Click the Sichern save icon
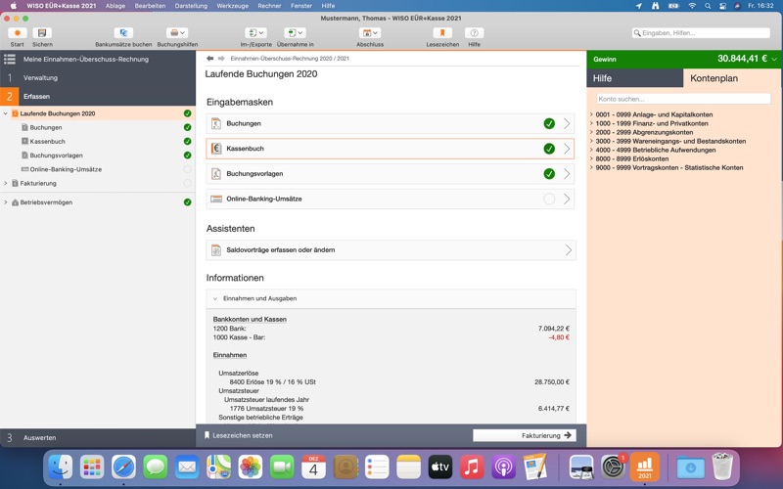This screenshot has width=783, height=489. tap(42, 33)
